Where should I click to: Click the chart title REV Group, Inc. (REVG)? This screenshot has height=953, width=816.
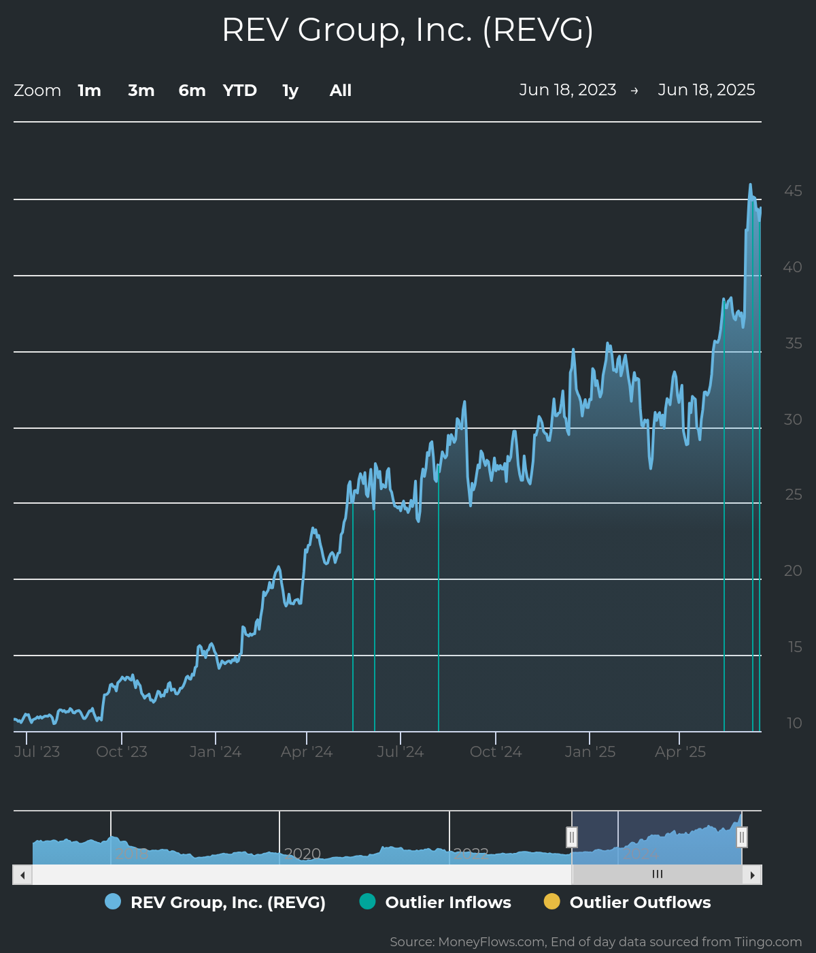(x=408, y=30)
